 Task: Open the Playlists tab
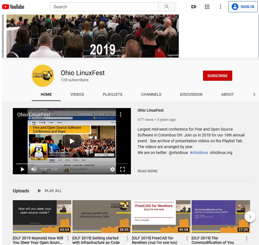click(x=113, y=94)
